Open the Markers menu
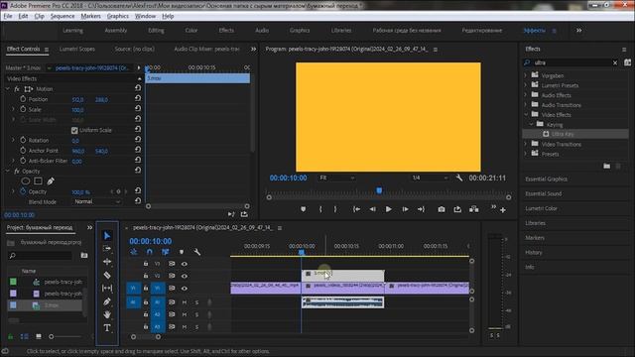This screenshot has width=635, height=357. pos(90,16)
